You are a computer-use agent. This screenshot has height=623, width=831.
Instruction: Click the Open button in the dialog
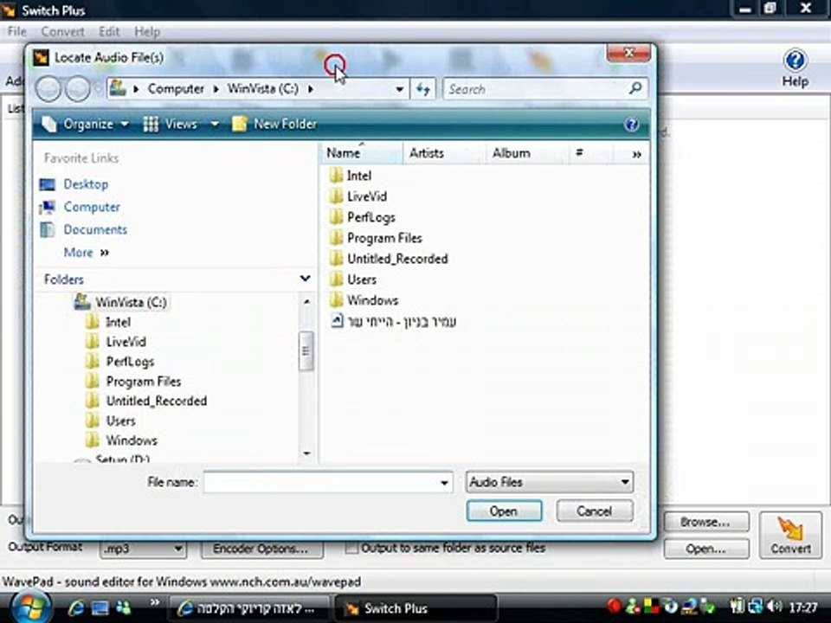point(504,511)
